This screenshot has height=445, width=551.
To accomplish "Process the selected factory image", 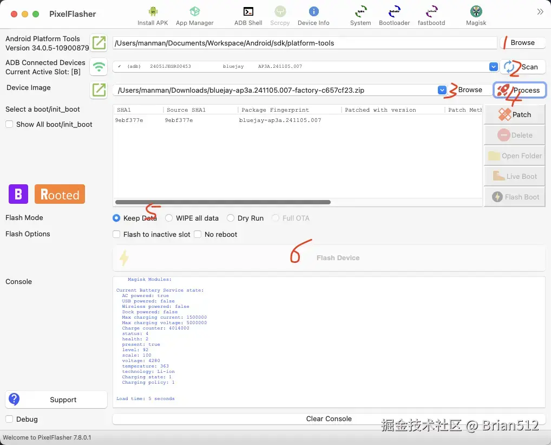I will (x=520, y=90).
